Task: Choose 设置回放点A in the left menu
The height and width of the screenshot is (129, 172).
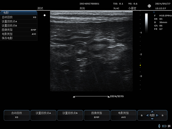Action: click(x=19, y=21)
